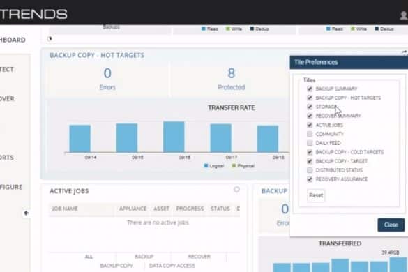
Task: Enable the Daily Feed tile checkbox
Action: click(x=310, y=143)
